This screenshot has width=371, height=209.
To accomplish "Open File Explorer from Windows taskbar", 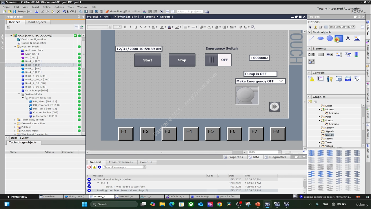I will tap(162, 204).
